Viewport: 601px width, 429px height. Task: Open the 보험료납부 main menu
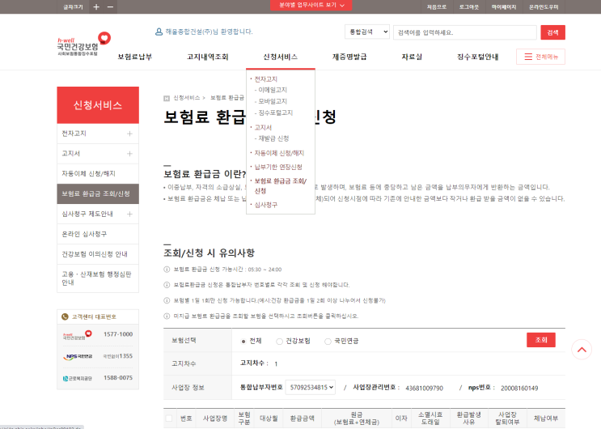click(134, 57)
